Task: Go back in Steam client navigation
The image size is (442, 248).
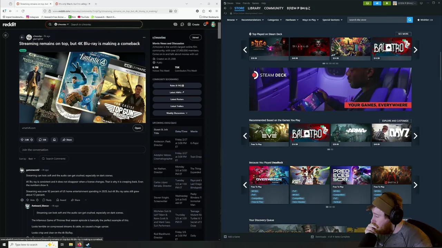Action: (x=225, y=8)
